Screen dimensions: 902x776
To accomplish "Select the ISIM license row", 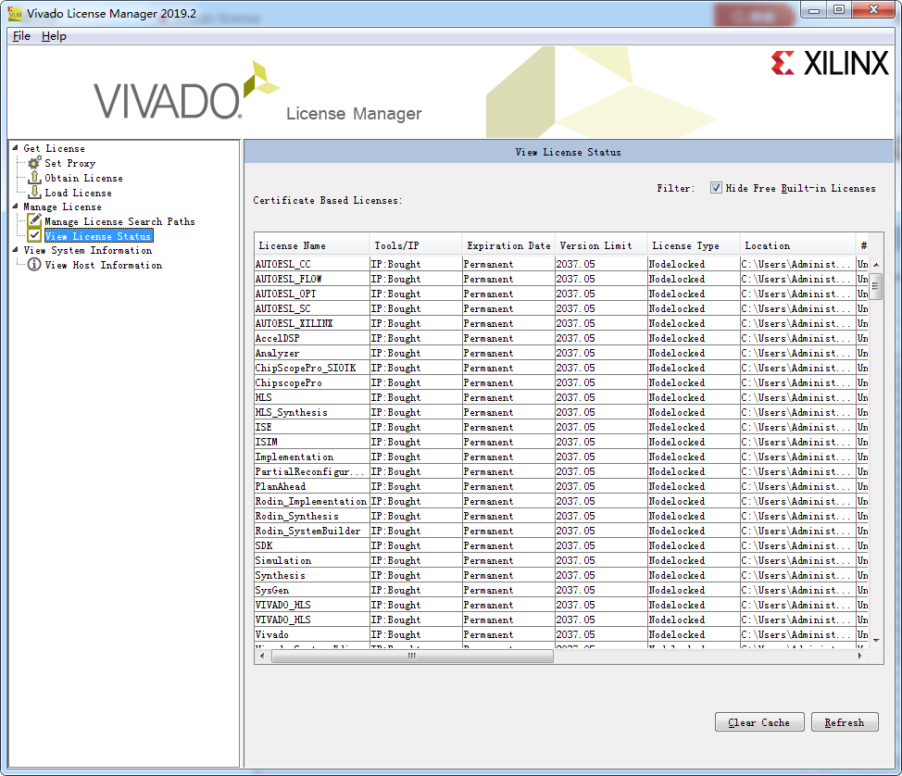I will [x=561, y=442].
